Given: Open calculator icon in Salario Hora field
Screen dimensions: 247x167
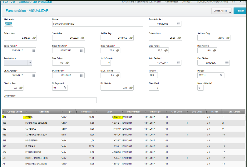Looking at the screenshot, I should (x=179, y=38).
